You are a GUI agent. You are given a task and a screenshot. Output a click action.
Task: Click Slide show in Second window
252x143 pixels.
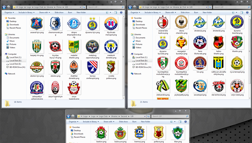pos(123,122)
